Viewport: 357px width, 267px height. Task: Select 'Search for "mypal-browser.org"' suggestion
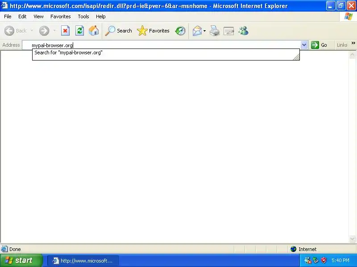click(x=166, y=53)
